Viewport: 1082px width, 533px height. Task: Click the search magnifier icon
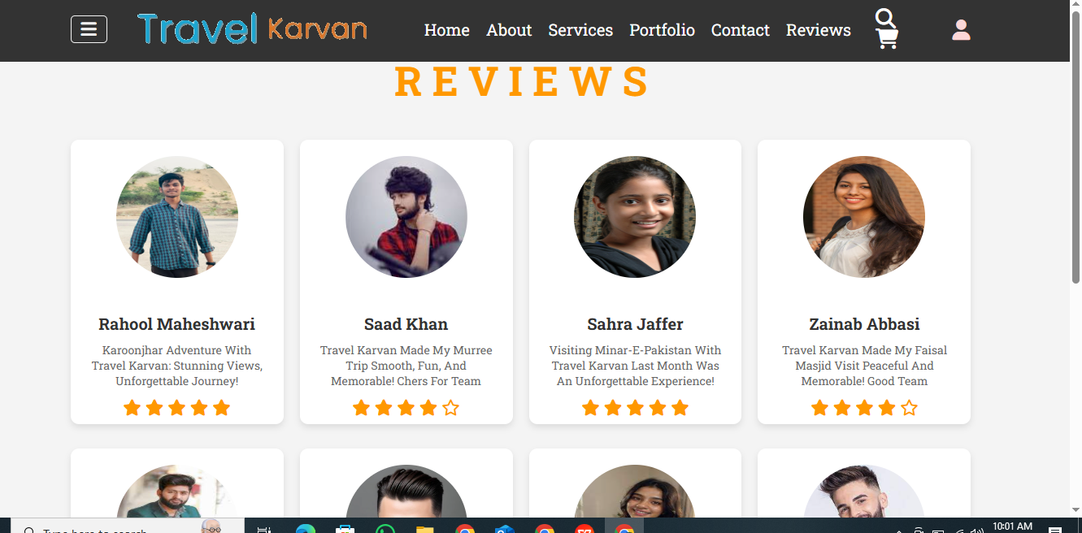pyautogui.click(x=885, y=18)
